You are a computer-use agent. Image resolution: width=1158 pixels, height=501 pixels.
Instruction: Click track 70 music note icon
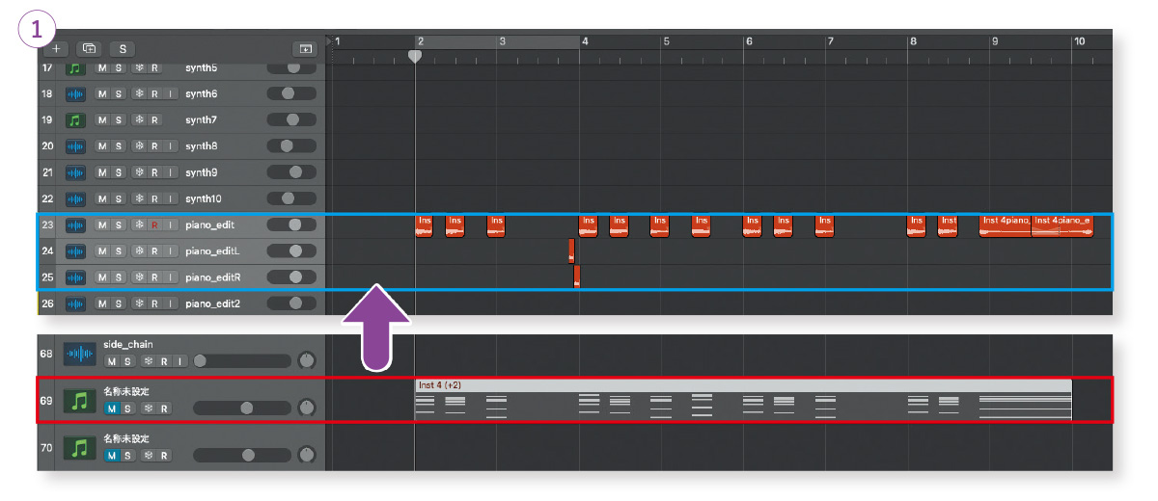[79, 448]
